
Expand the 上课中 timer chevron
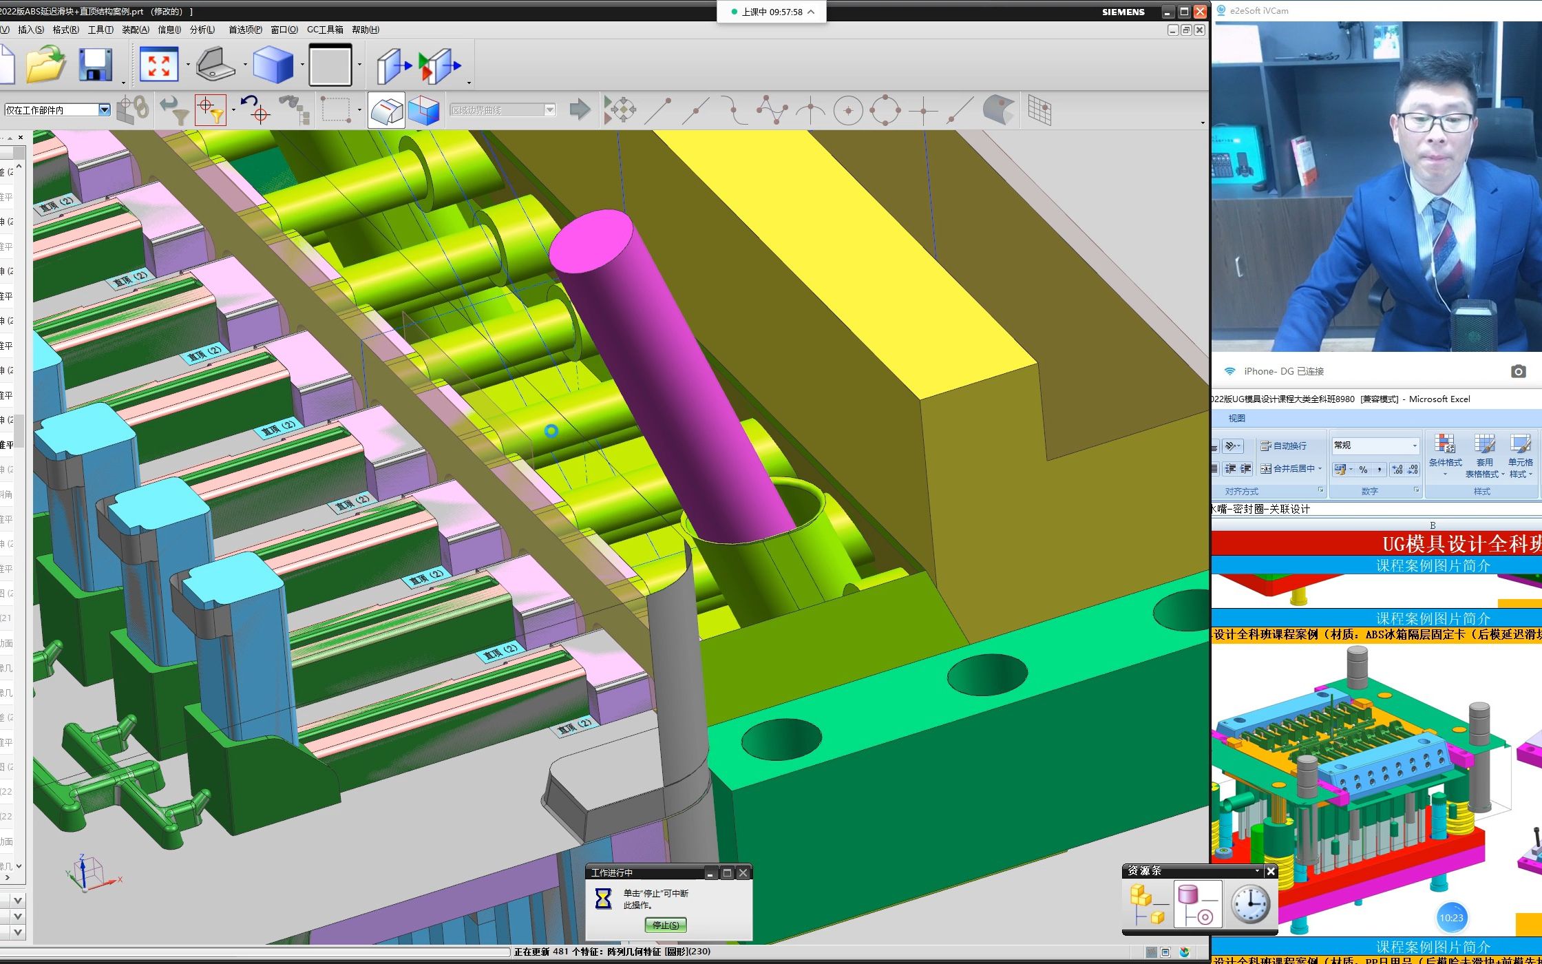pyautogui.click(x=811, y=12)
